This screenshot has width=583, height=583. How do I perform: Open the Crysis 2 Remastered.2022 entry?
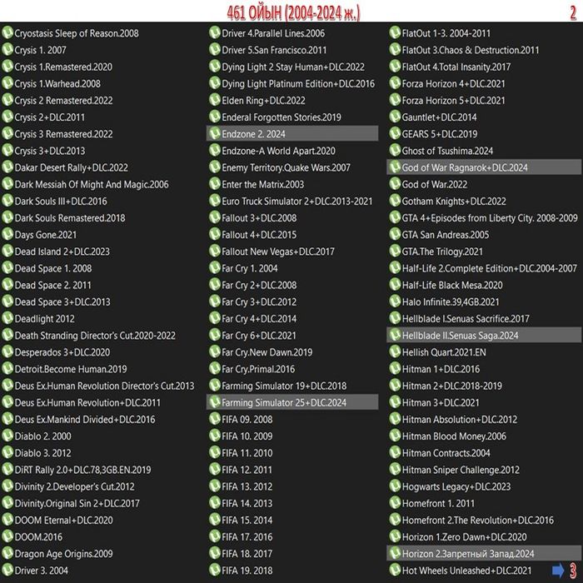click(63, 101)
